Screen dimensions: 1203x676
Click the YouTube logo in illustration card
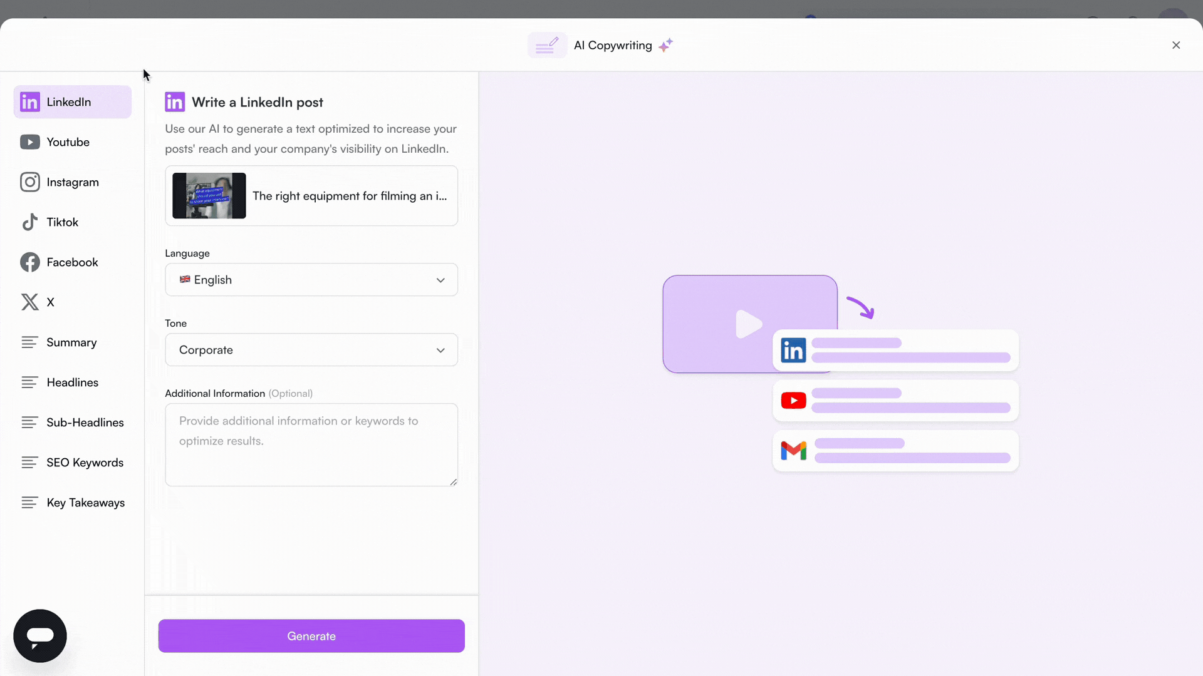click(793, 401)
